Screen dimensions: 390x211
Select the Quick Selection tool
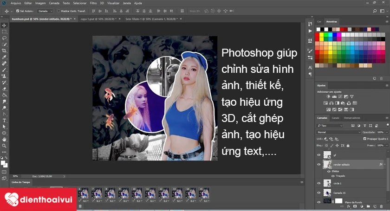(x=4, y=44)
